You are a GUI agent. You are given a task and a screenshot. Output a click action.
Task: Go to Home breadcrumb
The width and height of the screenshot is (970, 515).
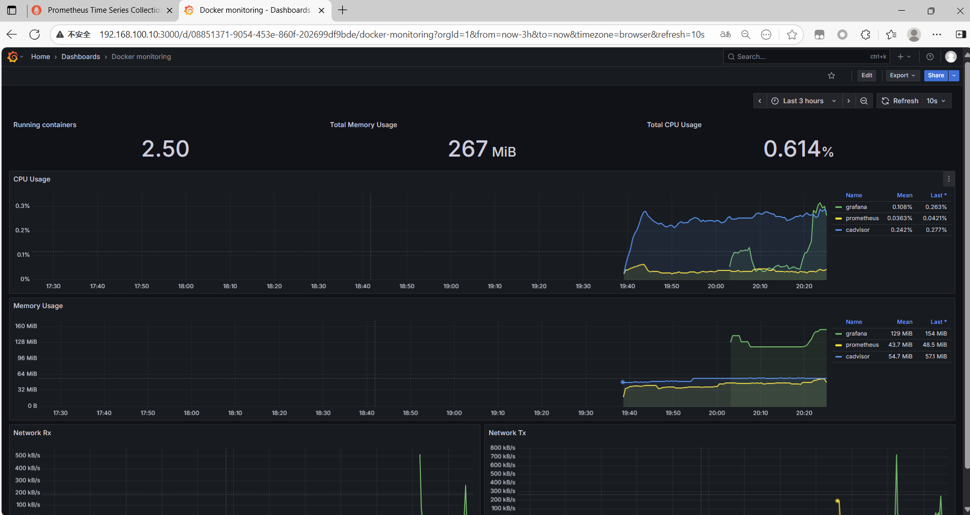[40, 56]
